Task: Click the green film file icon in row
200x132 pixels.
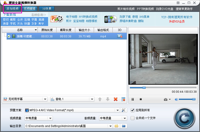Action: point(14,36)
